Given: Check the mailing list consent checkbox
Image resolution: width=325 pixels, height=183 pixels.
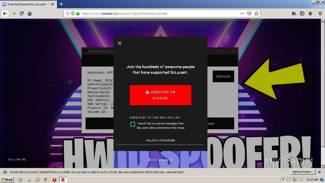Looking at the screenshot, I should 133,124.
